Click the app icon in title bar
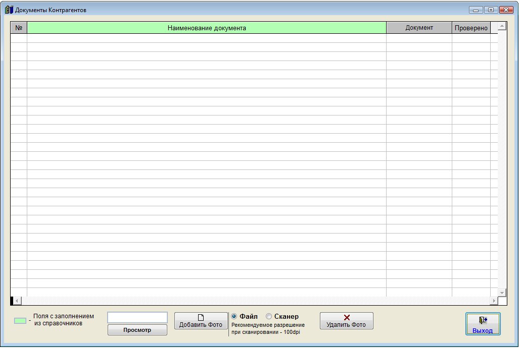520x348 pixels. (9, 10)
